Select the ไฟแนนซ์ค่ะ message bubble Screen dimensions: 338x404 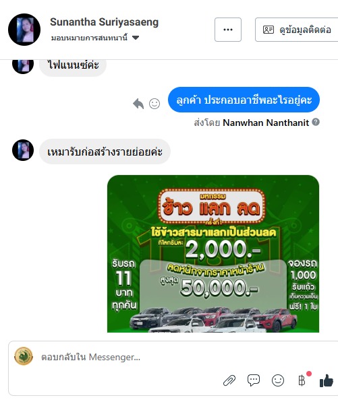[x=73, y=65]
